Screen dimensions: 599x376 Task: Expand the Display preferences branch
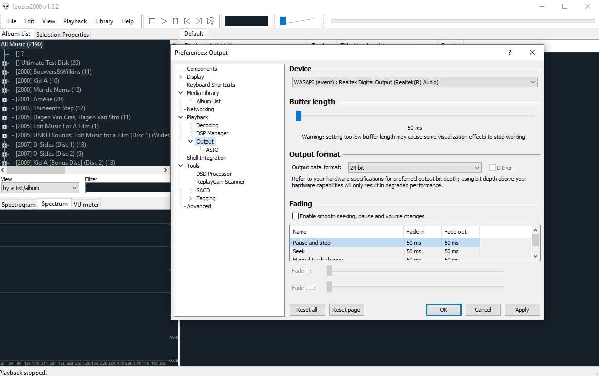pyautogui.click(x=180, y=77)
